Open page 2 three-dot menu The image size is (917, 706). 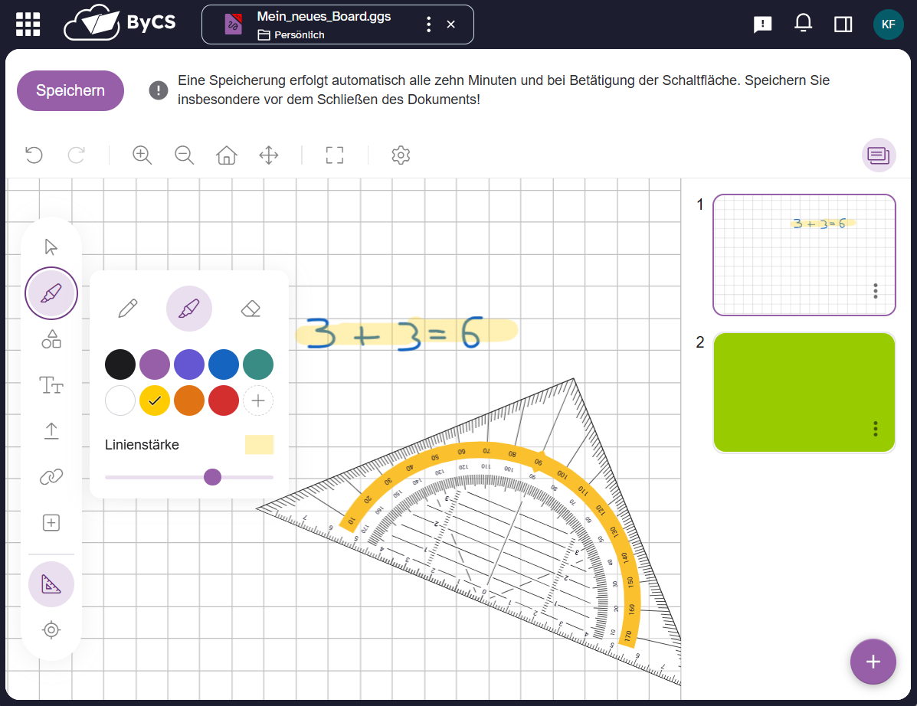pyautogui.click(x=876, y=429)
